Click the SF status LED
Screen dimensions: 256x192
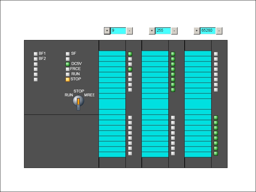(68, 54)
